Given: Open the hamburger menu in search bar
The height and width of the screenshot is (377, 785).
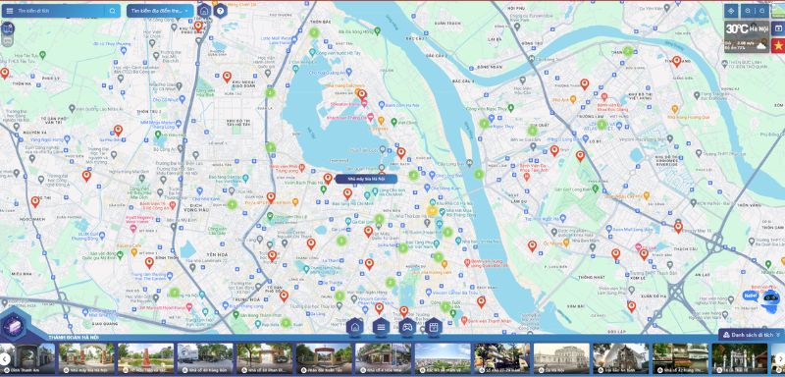Looking at the screenshot, I should point(10,11).
